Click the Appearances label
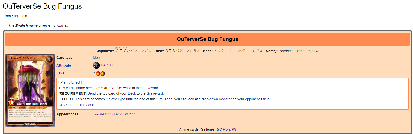 click(x=67, y=114)
